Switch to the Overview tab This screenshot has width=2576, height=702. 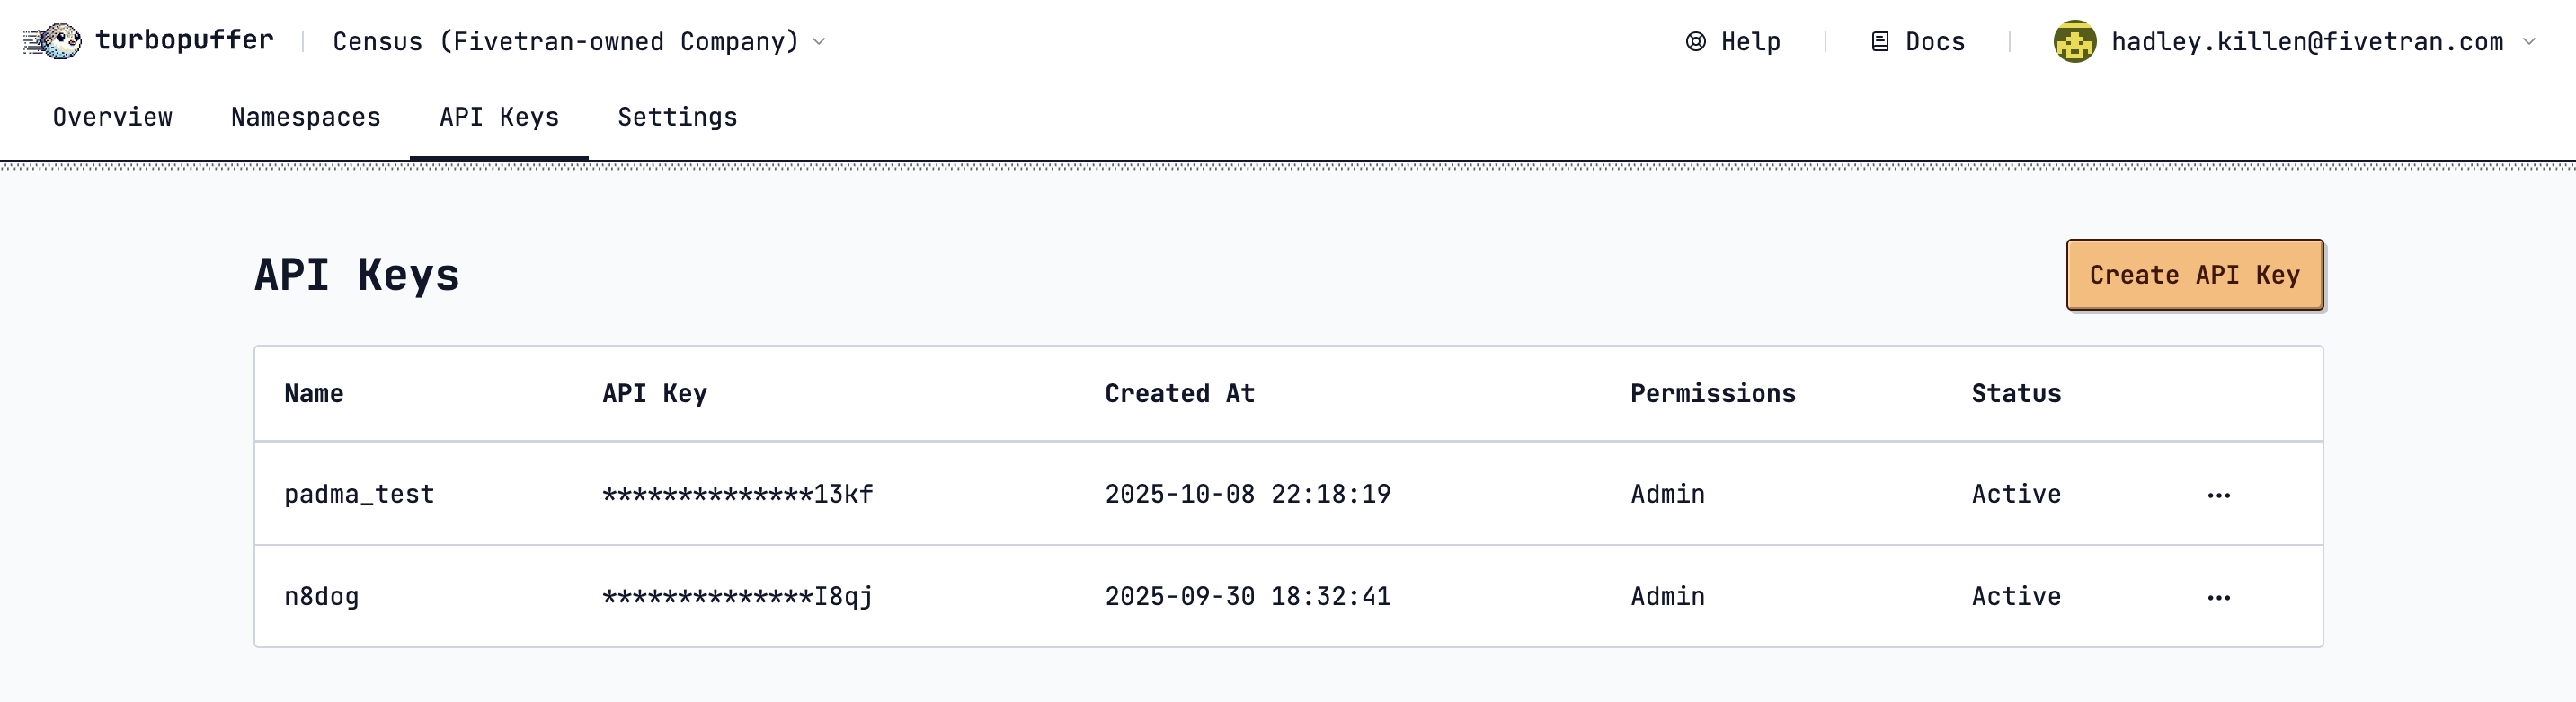click(112, 118)
